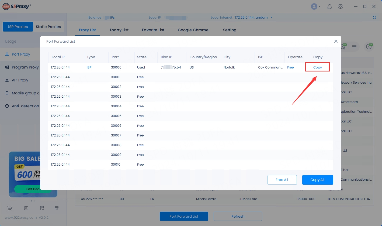The width and height of the screenshot is (382, 226).
Task: Switch to the Today List tab
Action: pyautogui.click(x=119, y=30)
